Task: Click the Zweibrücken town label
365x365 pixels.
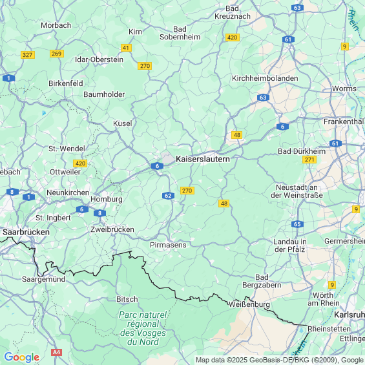Action: point(112,229)
